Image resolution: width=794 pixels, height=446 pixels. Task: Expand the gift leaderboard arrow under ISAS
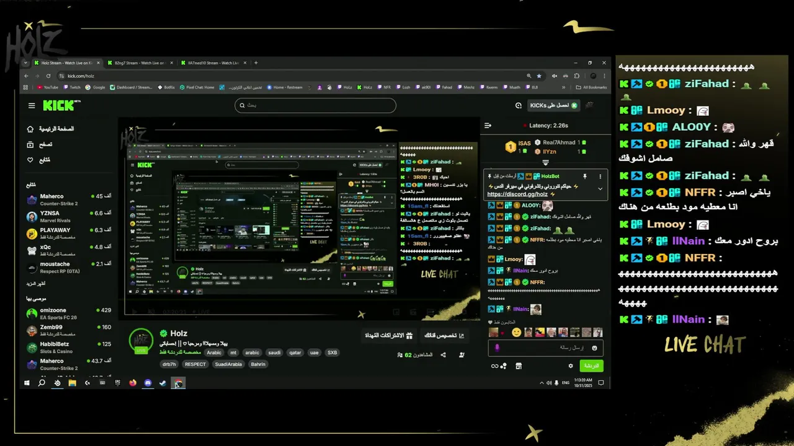tap(545, 162)
